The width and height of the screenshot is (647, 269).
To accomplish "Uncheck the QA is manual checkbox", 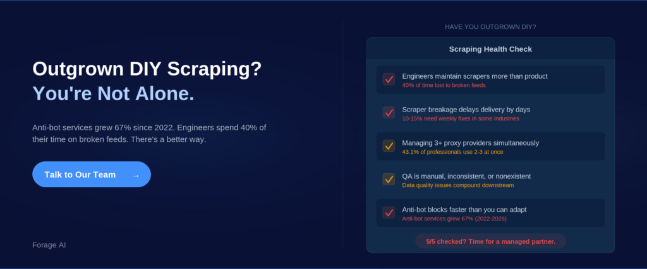I will (x=389, y=180).
